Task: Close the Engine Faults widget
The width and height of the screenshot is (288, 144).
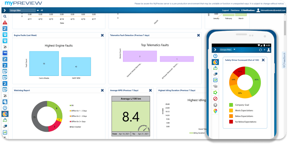Action: click(102, 35)
